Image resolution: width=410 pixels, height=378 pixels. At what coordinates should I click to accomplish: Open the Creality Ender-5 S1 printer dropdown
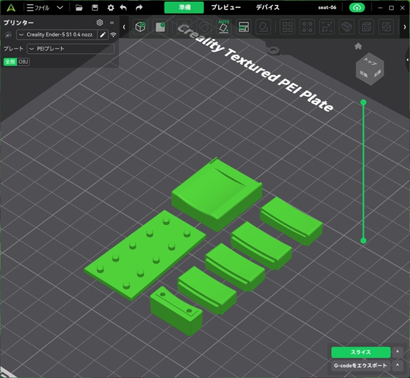[57, 35]
